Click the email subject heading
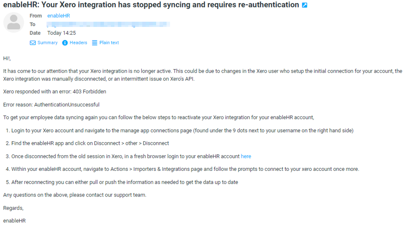414x226 pixels. pyautogui.click(x=151, y=5)
